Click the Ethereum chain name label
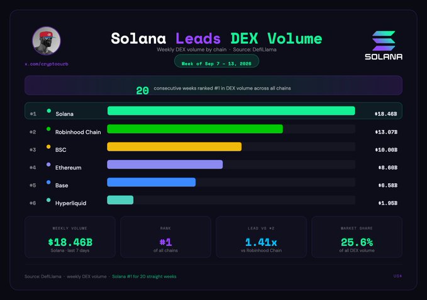Image resolution: width=427 pixels, height=300 pixels. [x=68, y=168]
